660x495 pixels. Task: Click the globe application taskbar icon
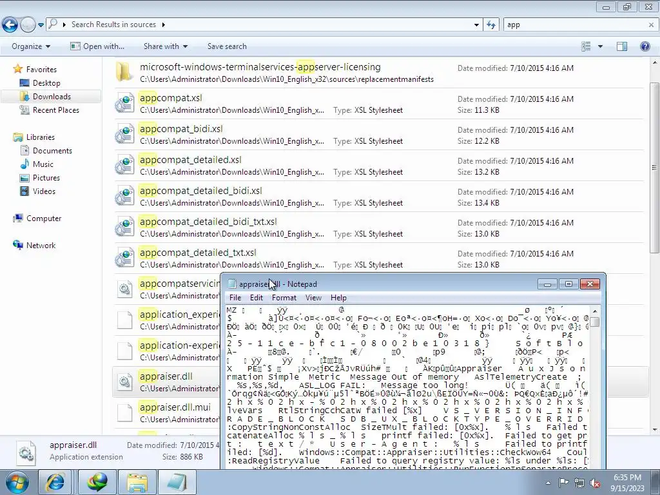(x=97, y=482)
